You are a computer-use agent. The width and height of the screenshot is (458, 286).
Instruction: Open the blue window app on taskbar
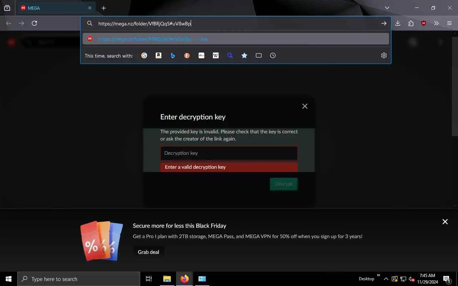click(202, 279)
